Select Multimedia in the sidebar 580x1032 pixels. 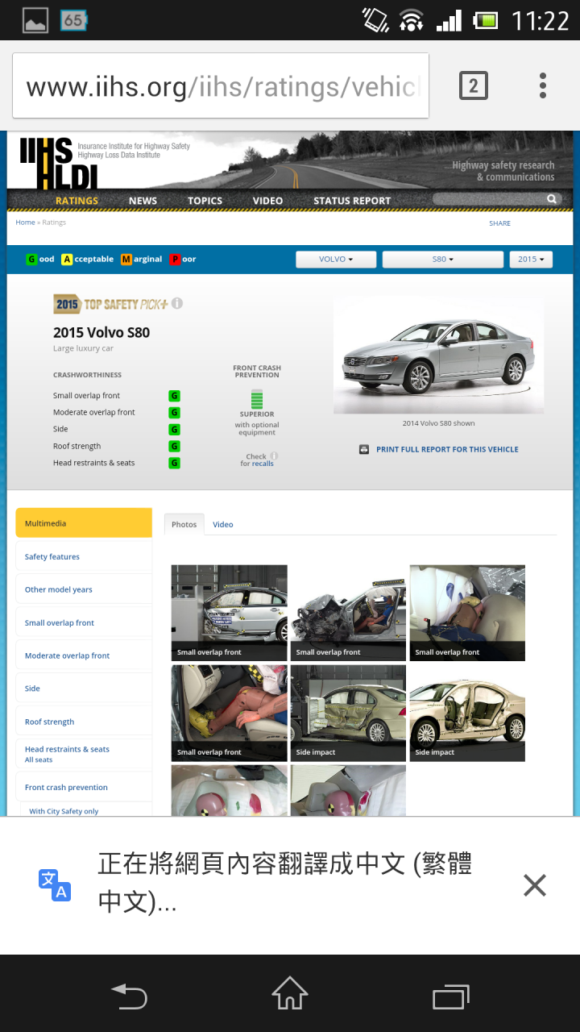pos(84,523)
